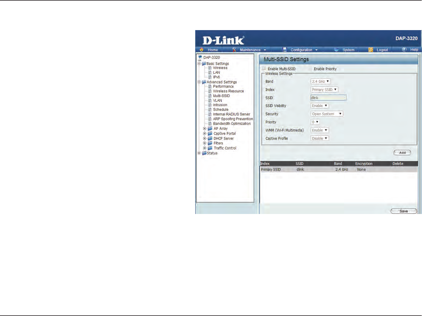Expand the Traffic Control tree node

coord(205,148)
